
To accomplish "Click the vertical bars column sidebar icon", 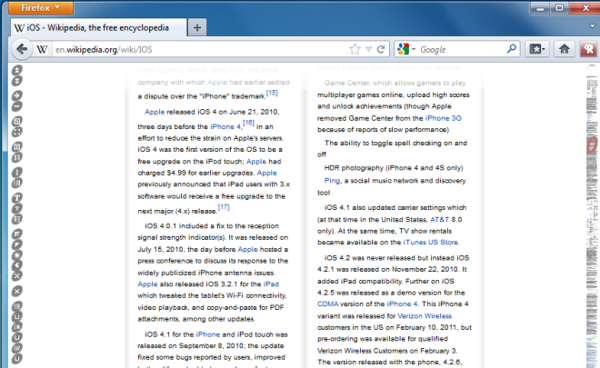I will (17, 184).
